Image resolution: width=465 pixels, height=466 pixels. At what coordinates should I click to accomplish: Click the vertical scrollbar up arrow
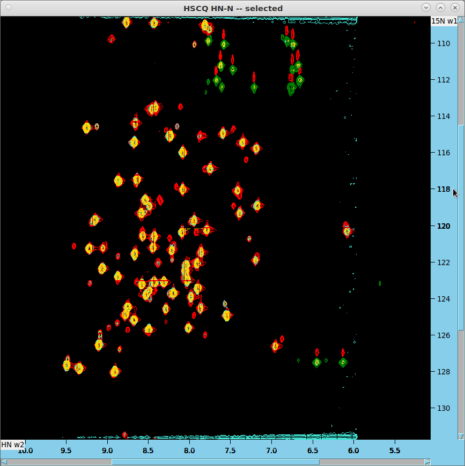click(461, 20)
